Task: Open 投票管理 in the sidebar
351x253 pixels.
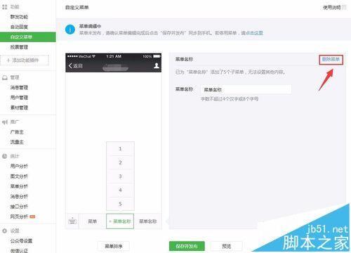Action: [x=19, y=47]
